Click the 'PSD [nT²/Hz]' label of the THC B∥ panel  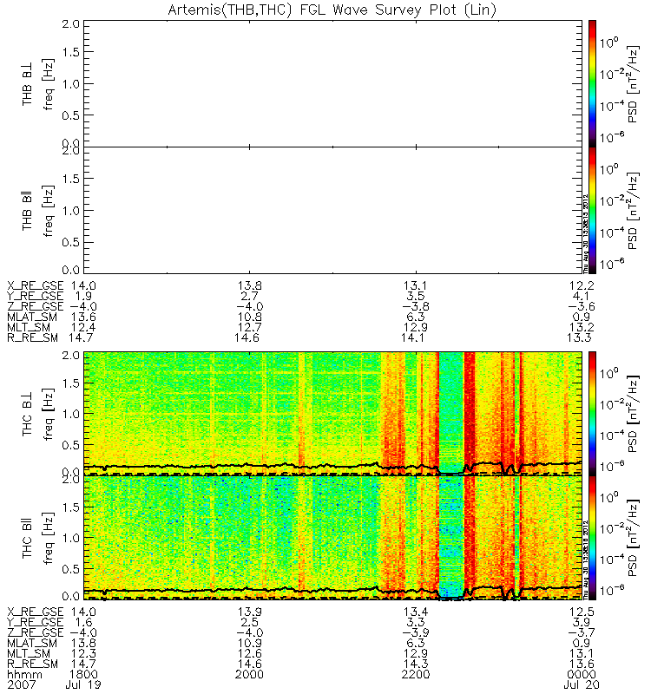634,539
